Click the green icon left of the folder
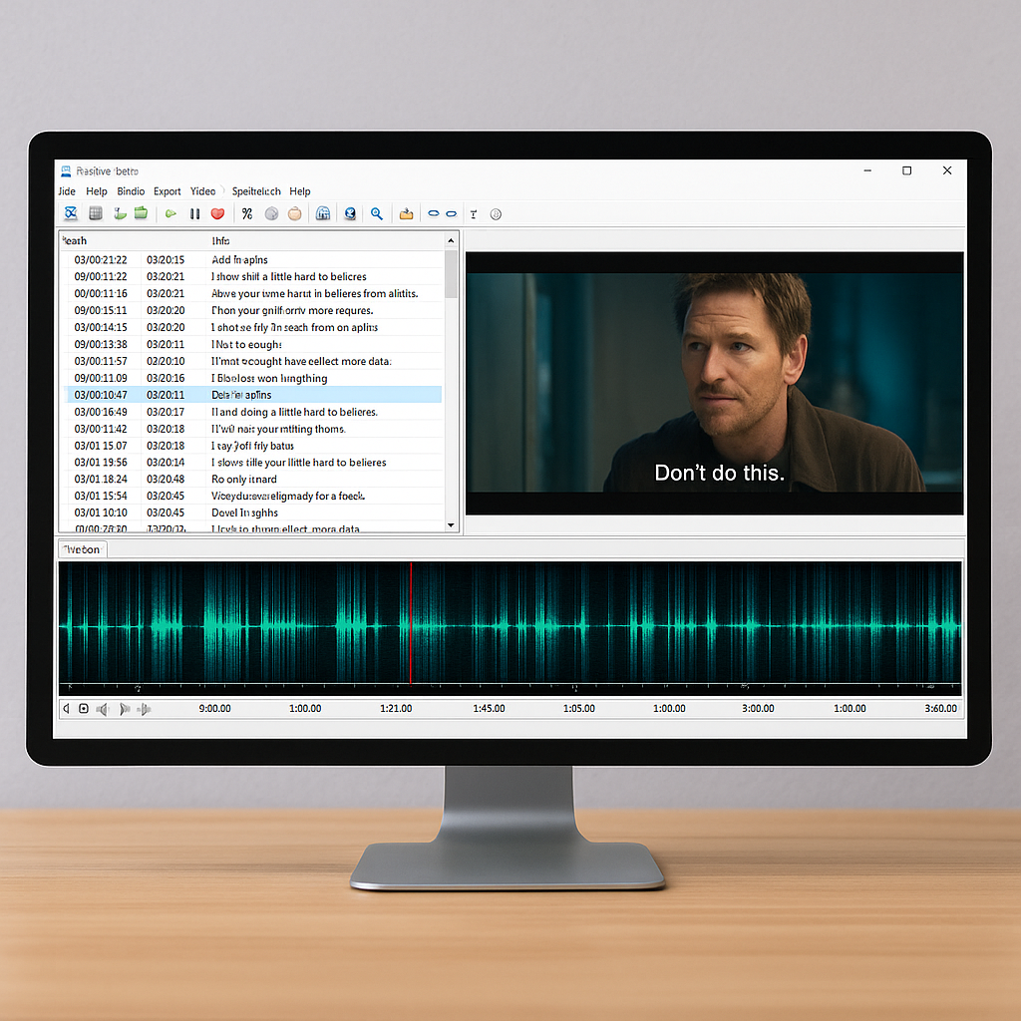Viewport: 1021px width, 1021px height. (x=120, y=213)
